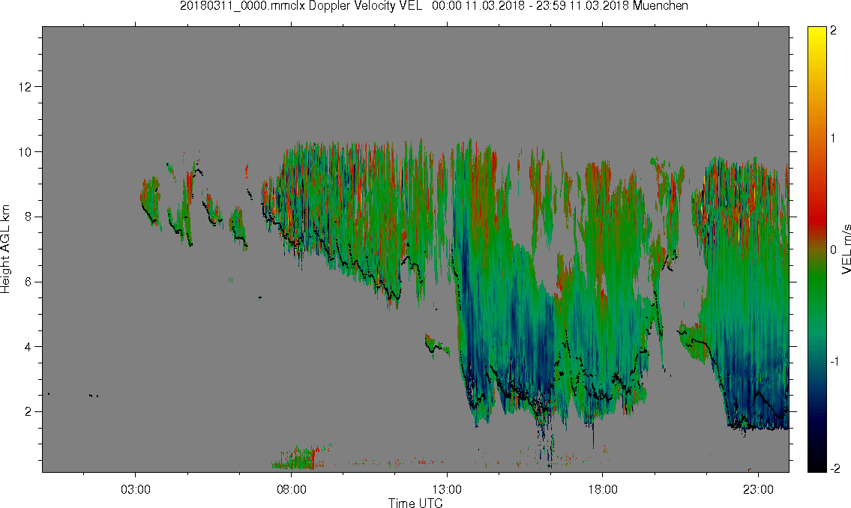Click the small isolated cloud near 4 km before 13:00
Viewport: 851px width, 508px height.
[437, 345]
